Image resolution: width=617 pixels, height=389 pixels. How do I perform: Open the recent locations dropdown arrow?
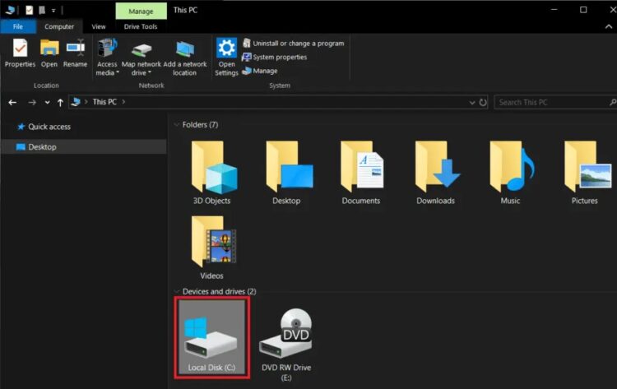(x=47, y=102)
